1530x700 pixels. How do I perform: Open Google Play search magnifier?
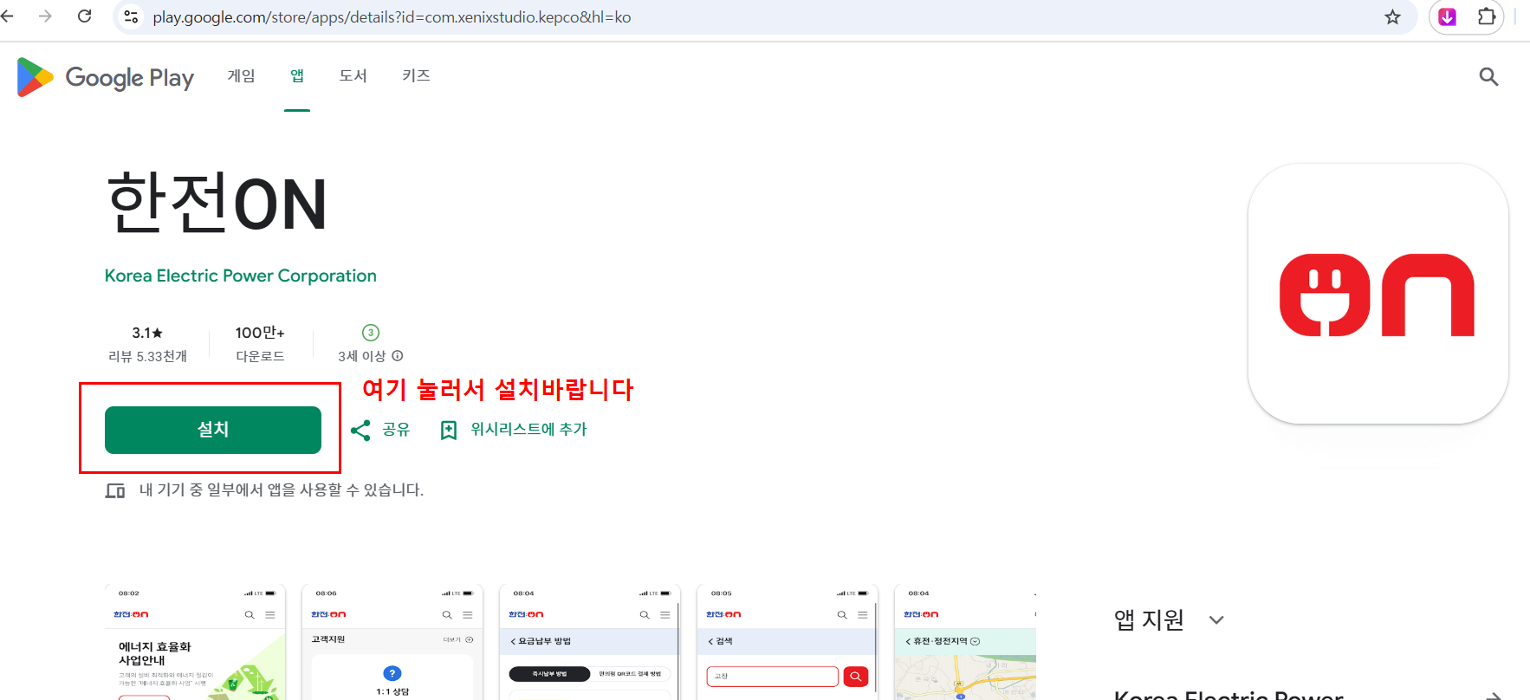coord(1488,77)
